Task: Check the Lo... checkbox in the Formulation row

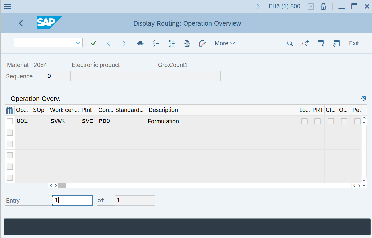Action: [304, 121]
